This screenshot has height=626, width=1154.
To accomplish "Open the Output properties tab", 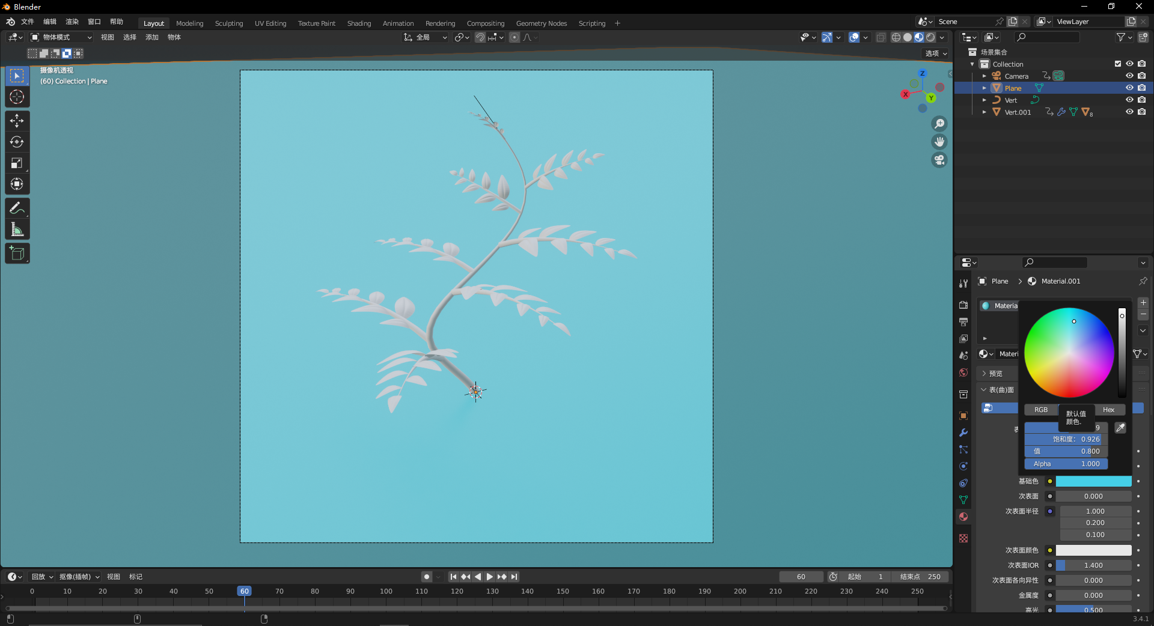I will click(x=963, y=322).
